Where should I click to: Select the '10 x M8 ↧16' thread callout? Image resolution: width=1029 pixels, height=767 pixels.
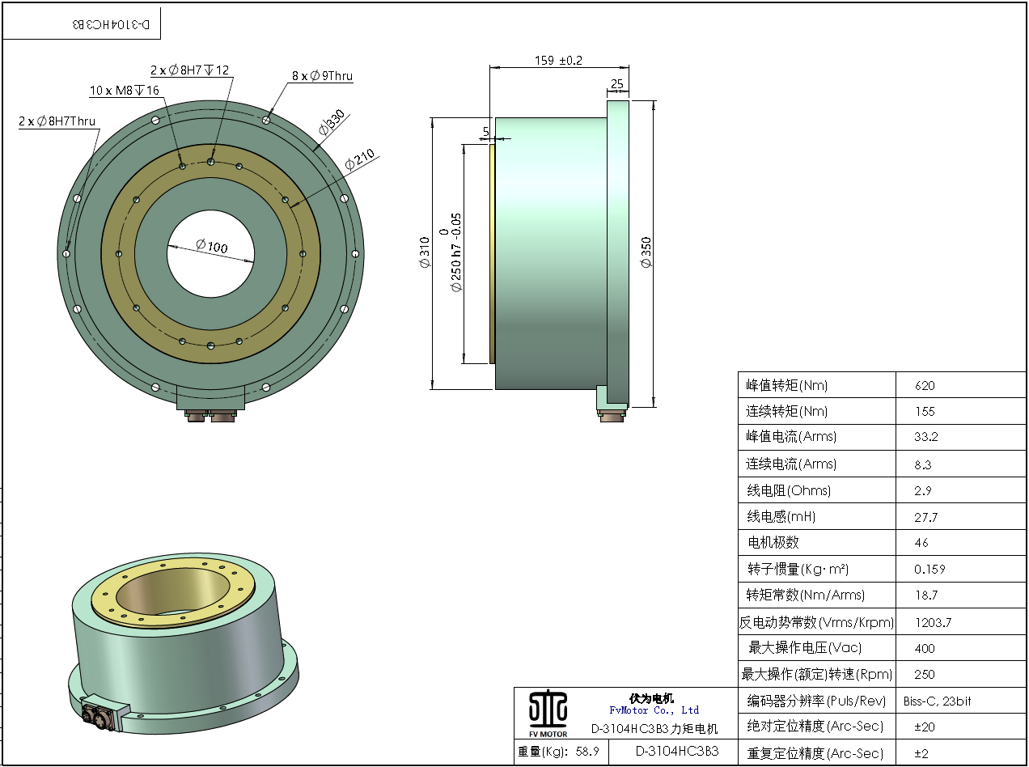124,90
